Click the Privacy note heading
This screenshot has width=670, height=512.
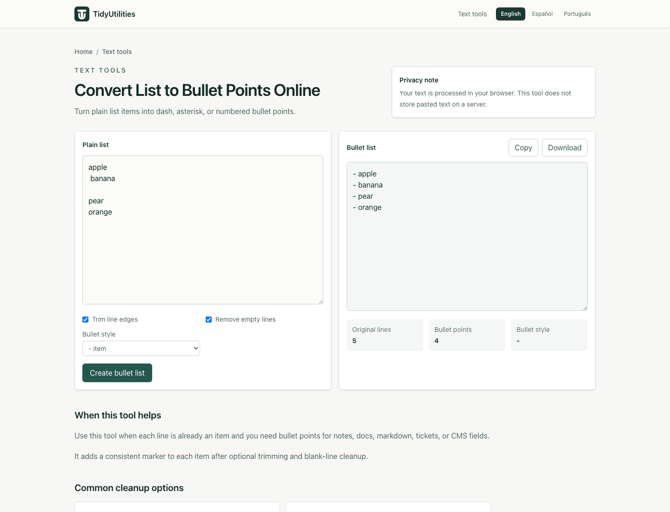tap(419, 80)
